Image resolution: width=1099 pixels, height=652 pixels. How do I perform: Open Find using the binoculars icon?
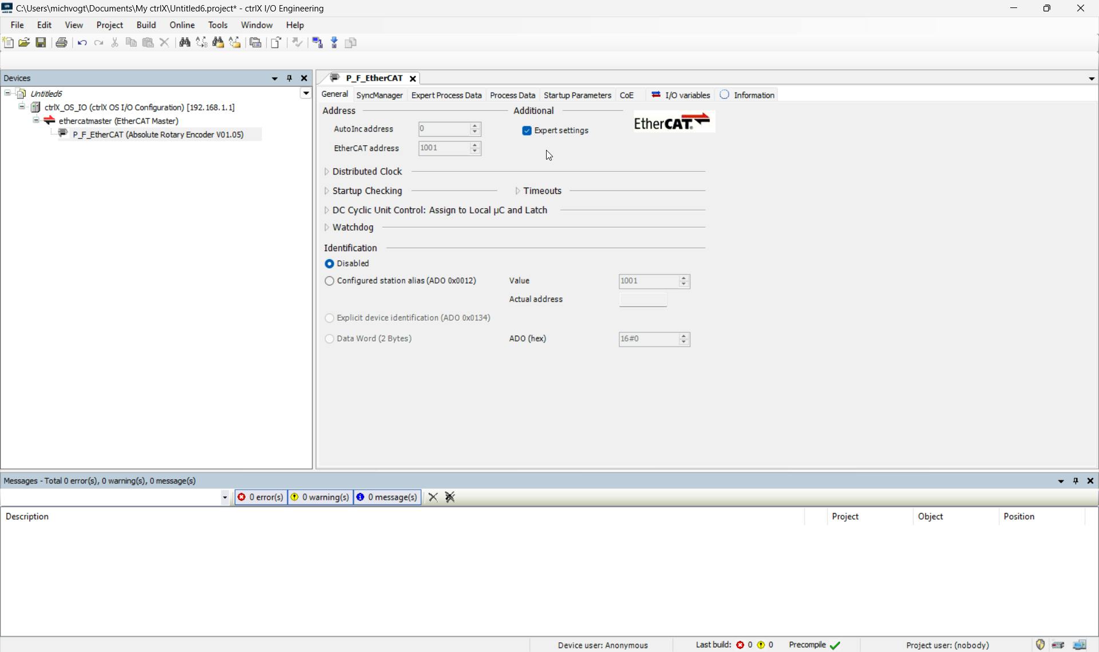(184, 43)
